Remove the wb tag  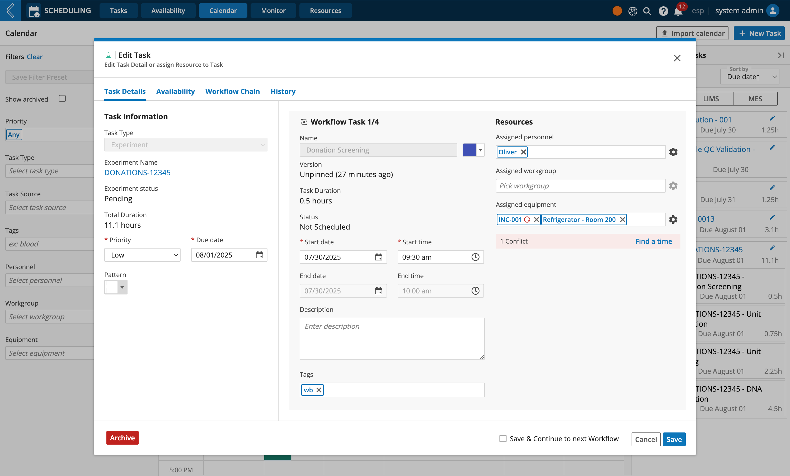coord(319,390)
